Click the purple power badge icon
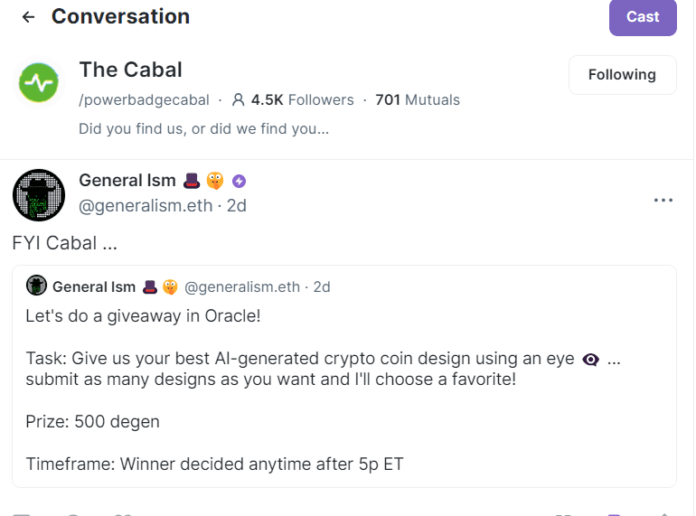This screenshot has height=516, width=696. tap(240, 181)
